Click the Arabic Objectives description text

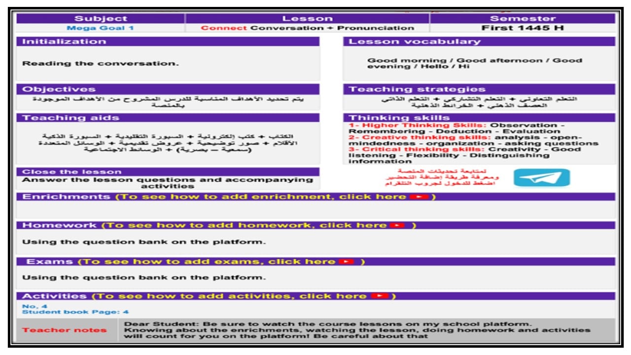coord(168,102)
